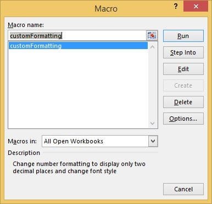
Task: Click the greyed-out Create button
Action: 183,85
